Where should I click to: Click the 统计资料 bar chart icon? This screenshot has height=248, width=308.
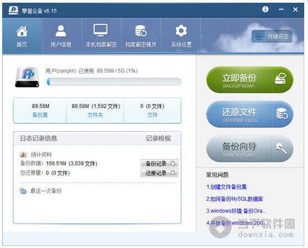[x=23, y=155]
